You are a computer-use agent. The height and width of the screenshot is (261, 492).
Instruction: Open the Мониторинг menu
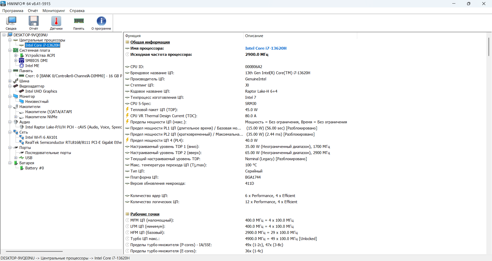54,11
